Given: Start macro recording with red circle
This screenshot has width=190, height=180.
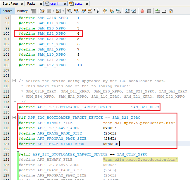Looking at the screenshot, I should tap(142, 11).
